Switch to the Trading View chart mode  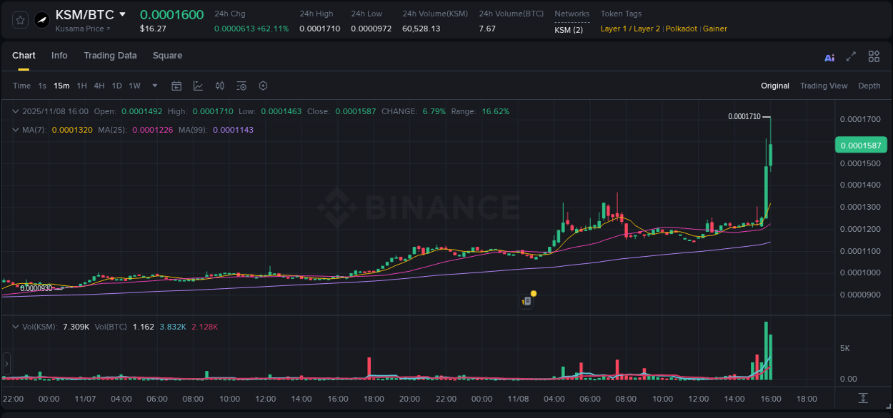coord(824,86)
